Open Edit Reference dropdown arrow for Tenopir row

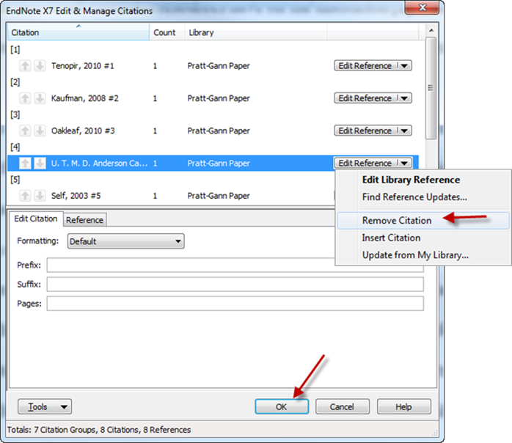click(404, 65)
